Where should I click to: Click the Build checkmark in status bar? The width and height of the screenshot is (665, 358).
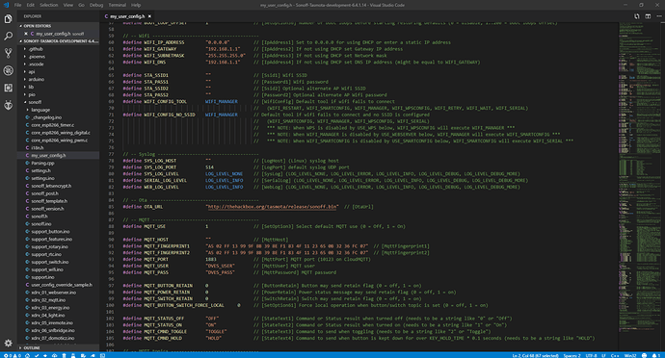[x=37, y=355]
